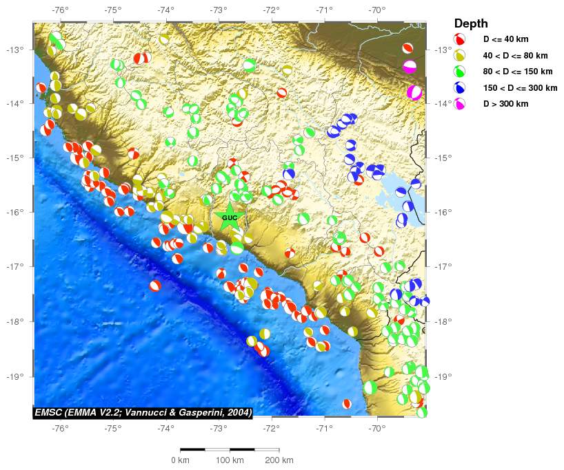Click the topmost magenta beachball on the map
564x470 pixels.
(x=410, y=67)
